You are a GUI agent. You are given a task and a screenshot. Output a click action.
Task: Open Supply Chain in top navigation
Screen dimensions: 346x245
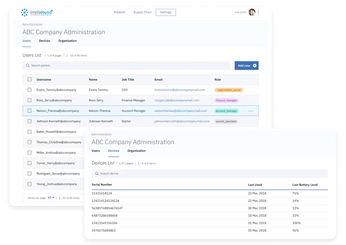(143, 12)
